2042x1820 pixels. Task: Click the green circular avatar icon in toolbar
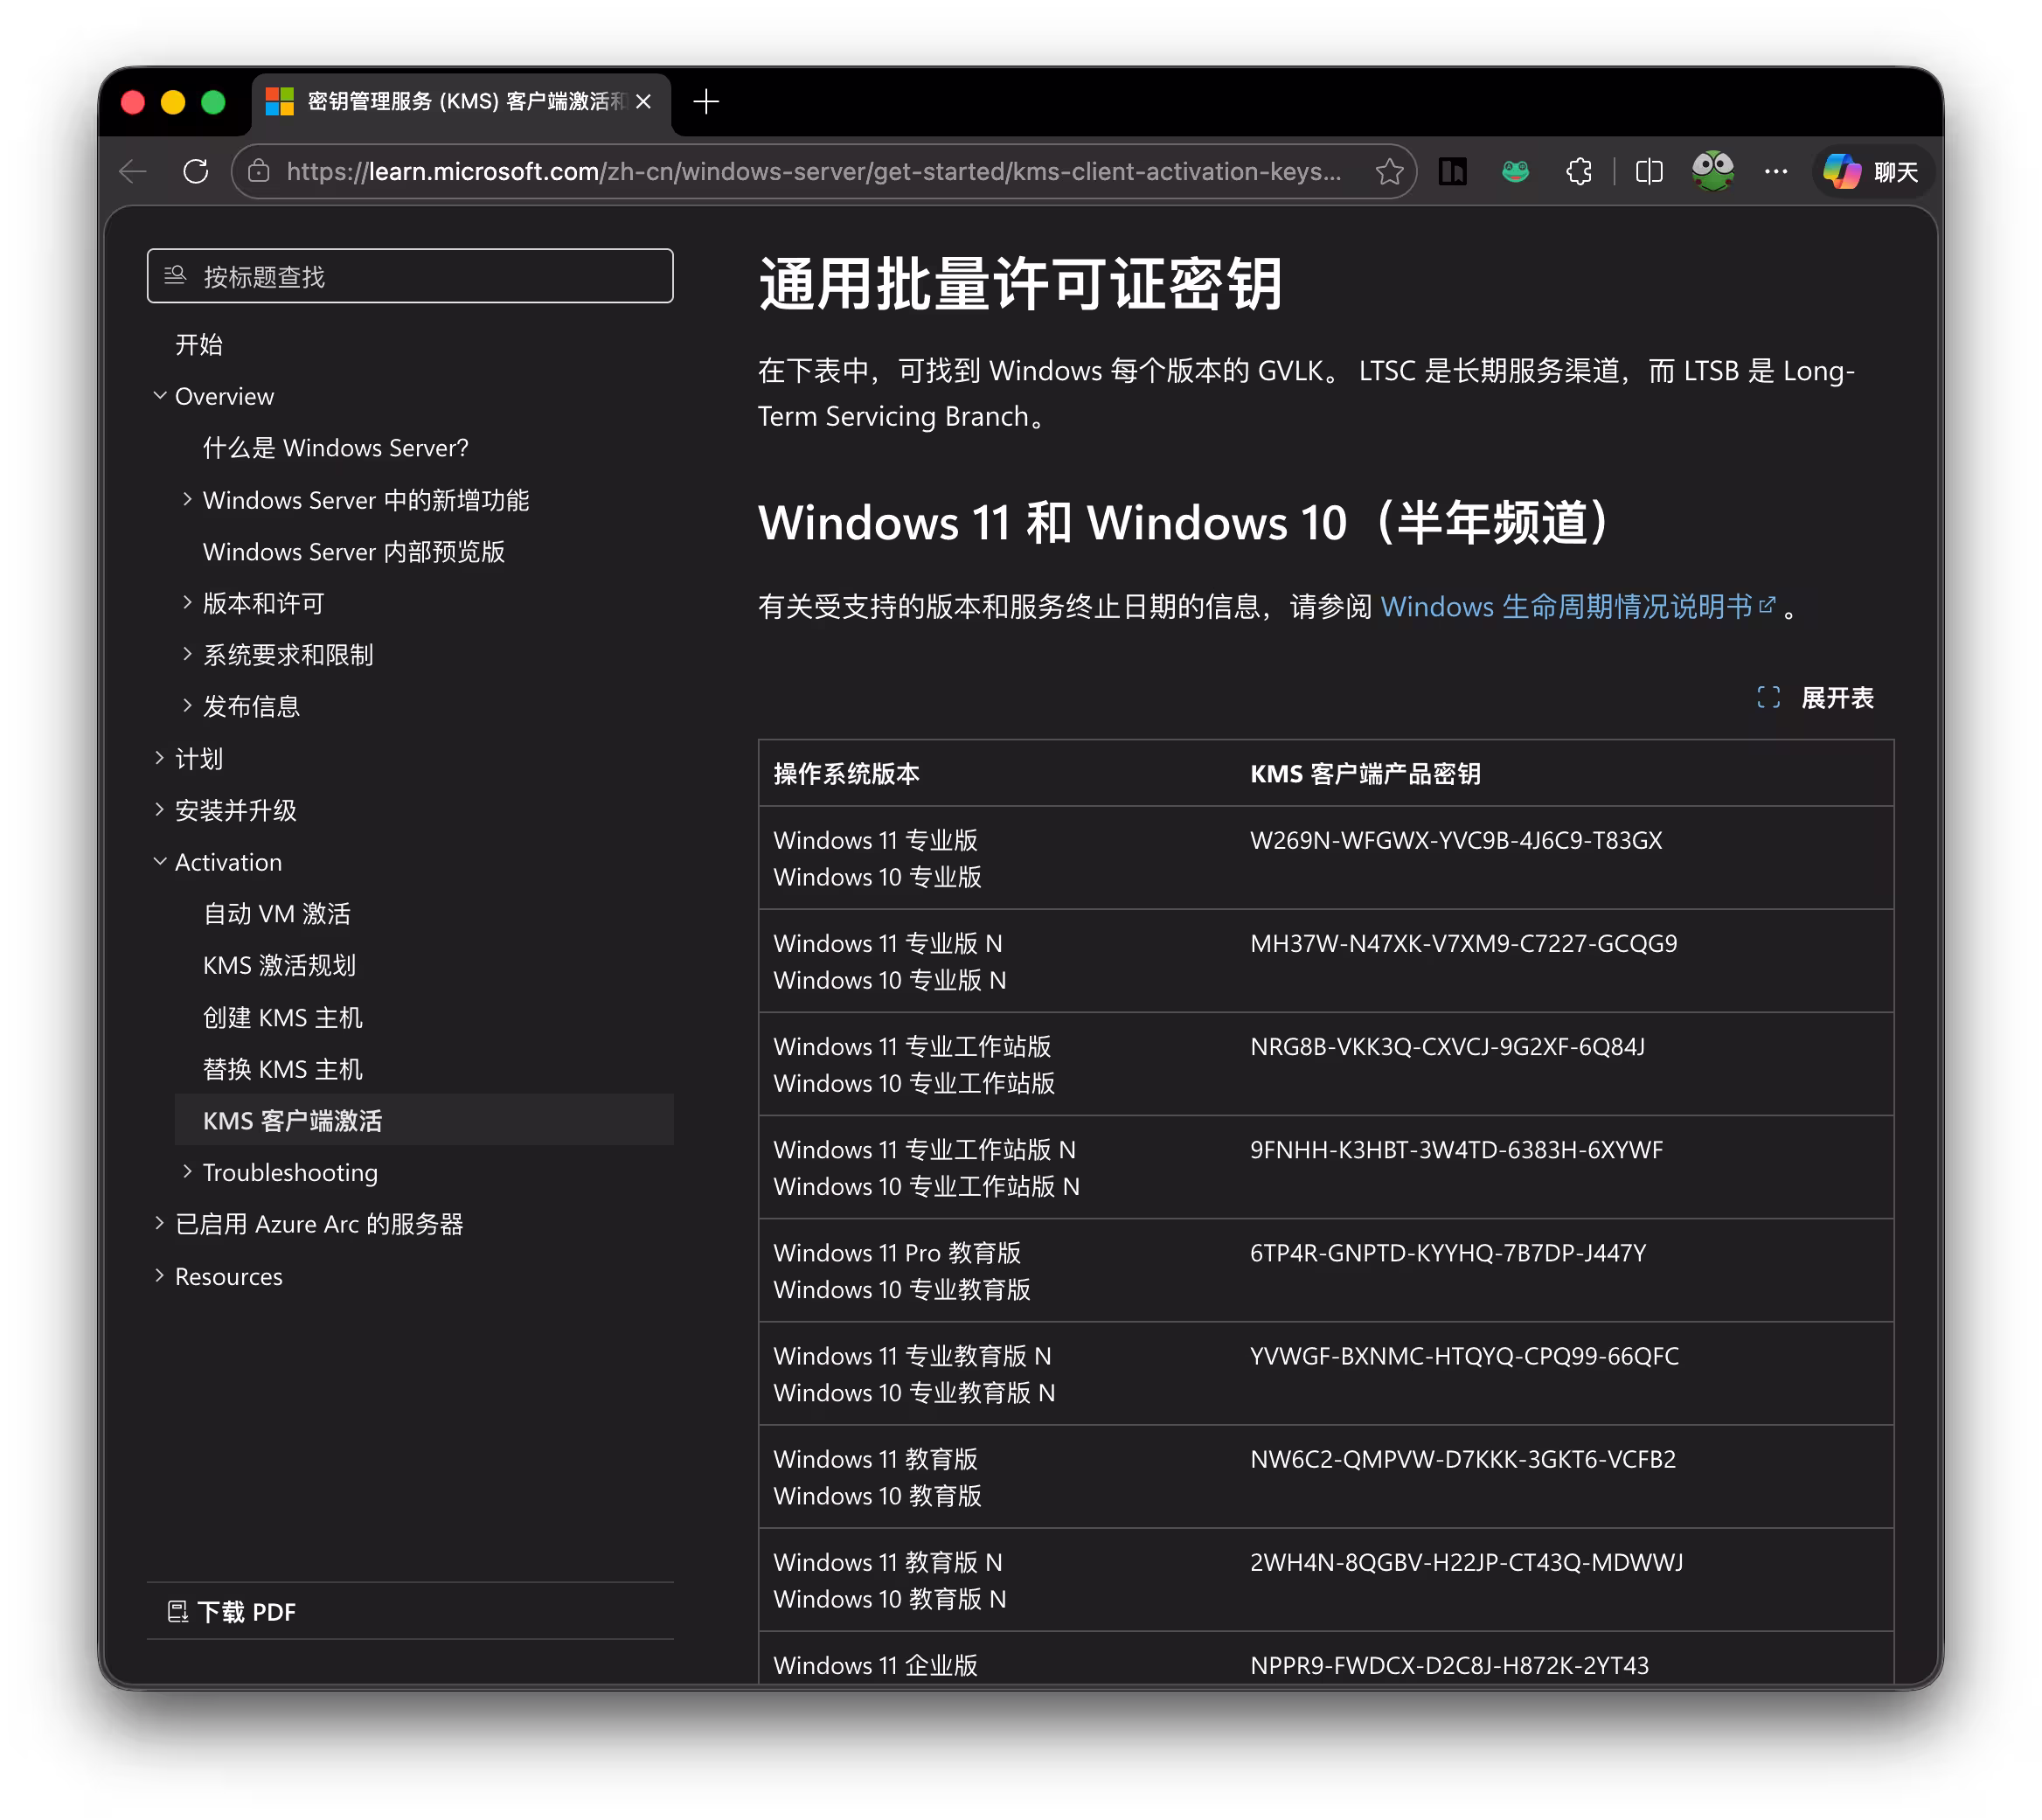coord(1713,171)
